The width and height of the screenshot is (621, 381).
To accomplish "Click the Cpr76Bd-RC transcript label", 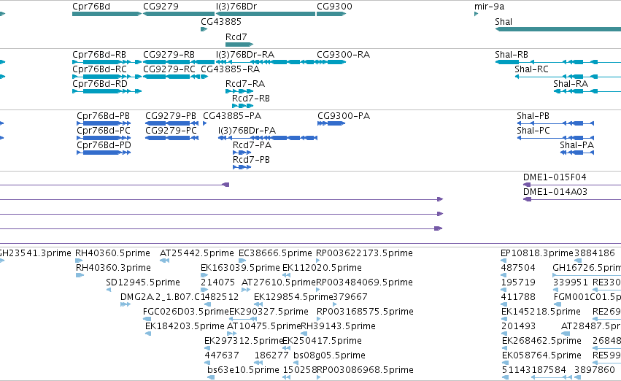I will point(99,69).
